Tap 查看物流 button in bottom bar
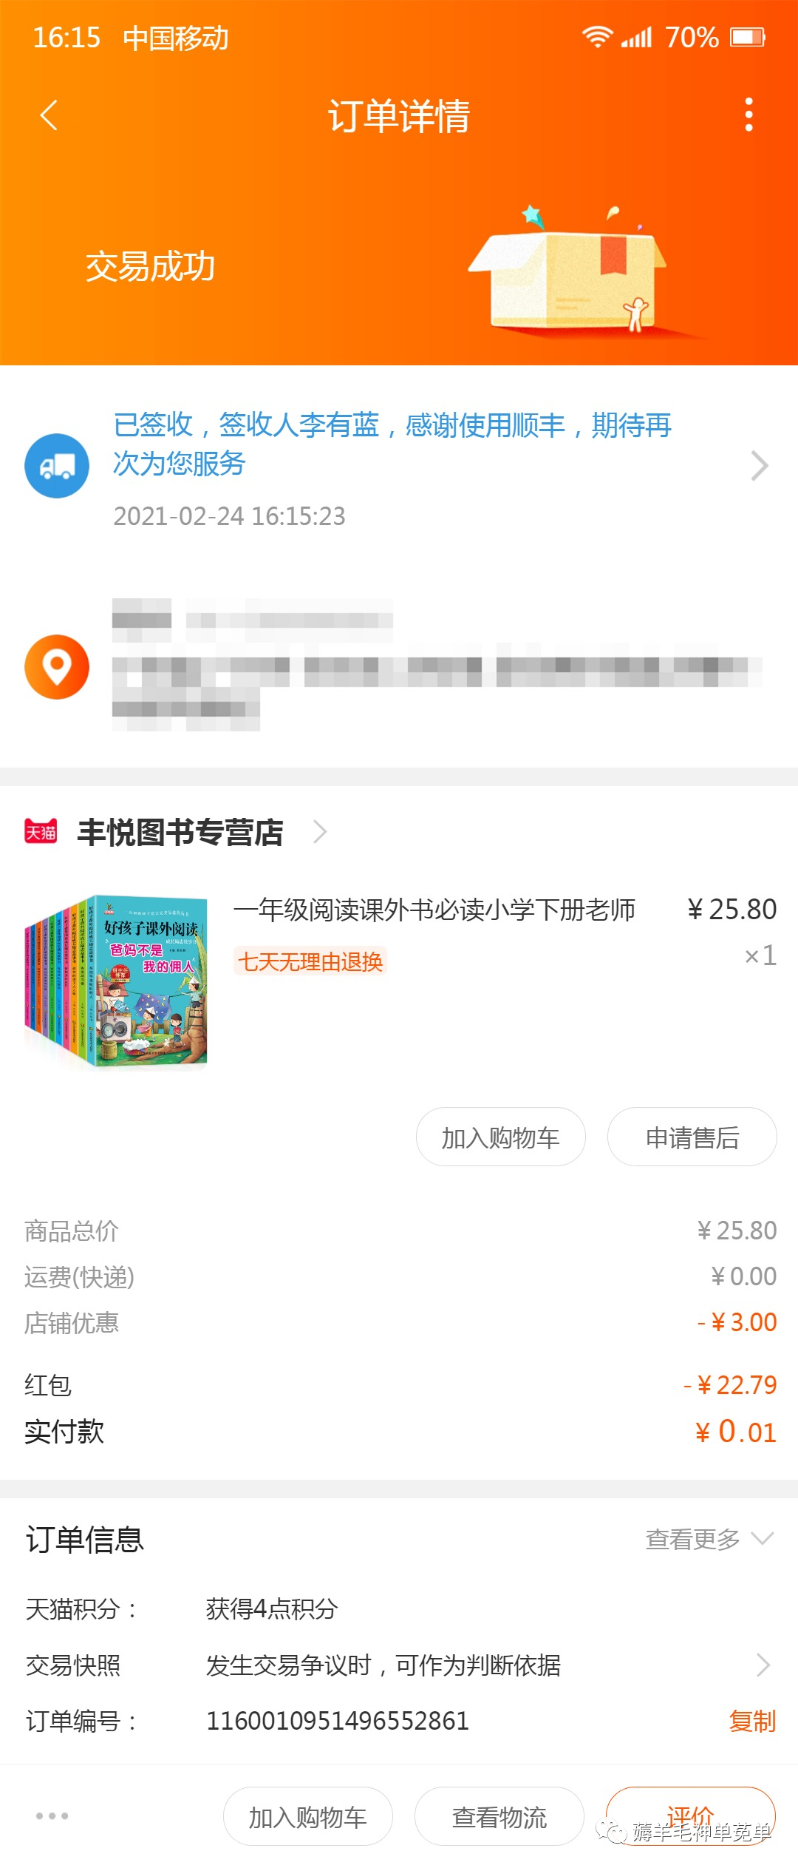This screenshot has height=1868, width=798. click(x=499, y=1816)
